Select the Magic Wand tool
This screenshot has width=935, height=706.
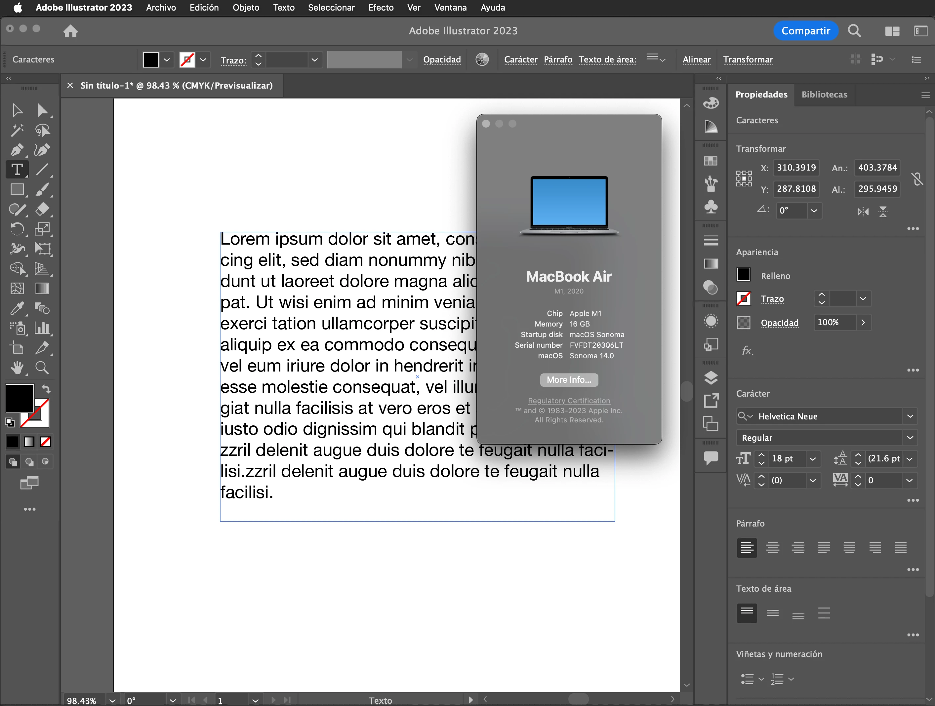click(x=17, y=130)
